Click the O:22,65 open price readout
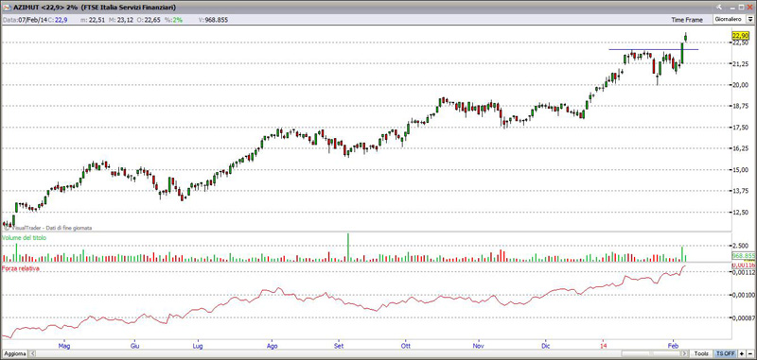757x360 pixels. point(148,20)
